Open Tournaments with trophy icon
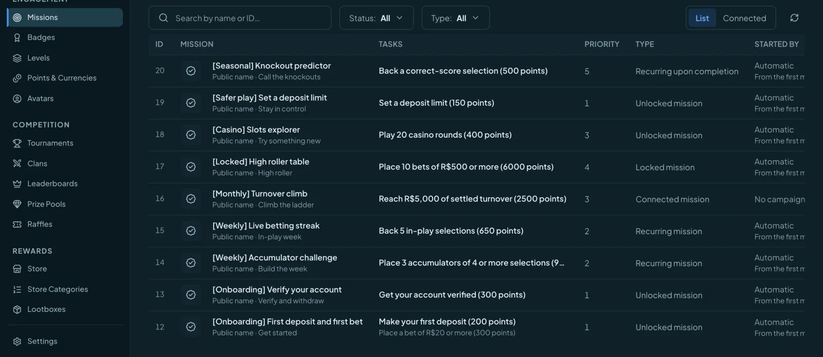The width and height of the screenshot is (823, 357). coord(17,143)
